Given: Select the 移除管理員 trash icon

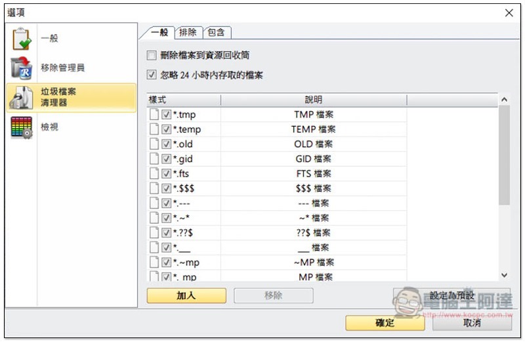Looking at the screenshot, I should [22, 68].
